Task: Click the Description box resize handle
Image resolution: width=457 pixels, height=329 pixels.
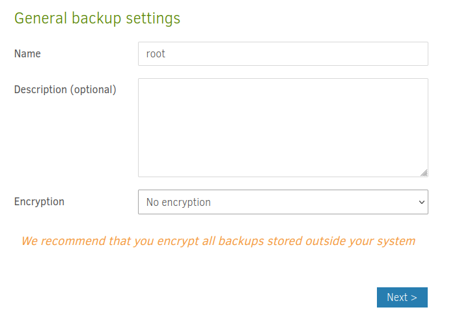Action: (424, 173)
